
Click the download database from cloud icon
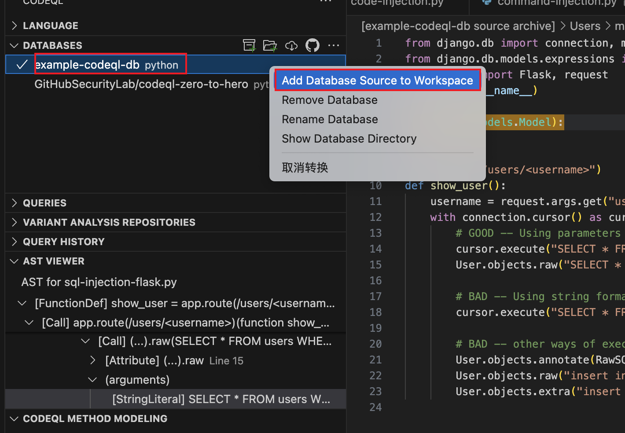(x=291, y=45)
